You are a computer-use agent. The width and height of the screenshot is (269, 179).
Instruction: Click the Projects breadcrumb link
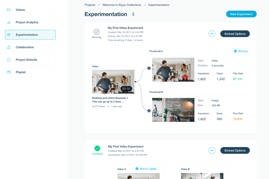click(90, 5)
